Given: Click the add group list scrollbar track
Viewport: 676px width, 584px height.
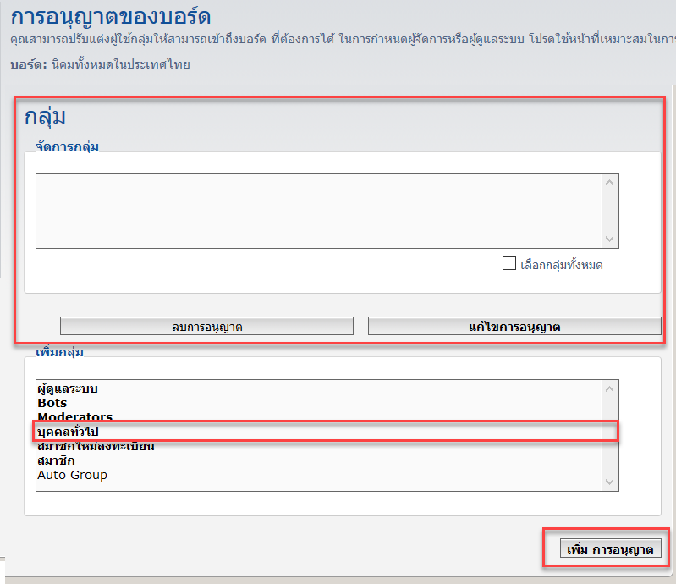Looking at the screenshot, I should 609,434.
